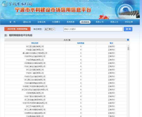Click the A grade for 浙江万华建设有限公司
This screenshot has width=142, height=117.
81,106
